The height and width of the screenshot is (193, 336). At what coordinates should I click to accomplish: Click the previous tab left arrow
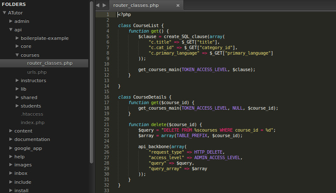(x=98, y=6)
